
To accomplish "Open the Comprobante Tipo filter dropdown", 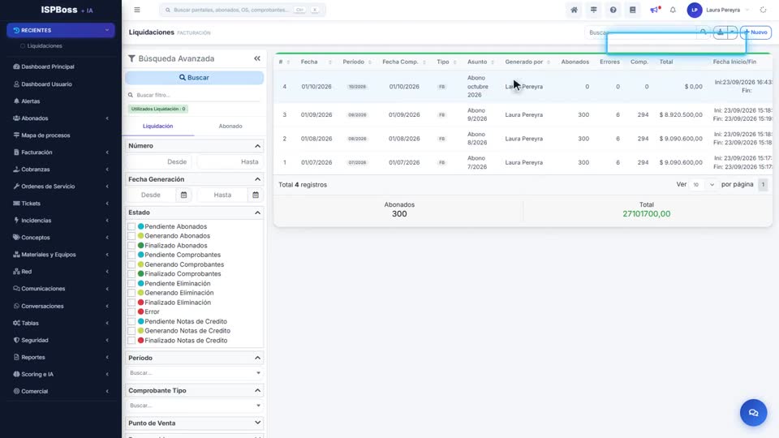I will 194,406.
